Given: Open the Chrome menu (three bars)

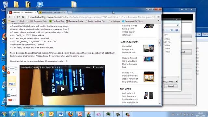Looking at the screenshot, I should [159, 17].
